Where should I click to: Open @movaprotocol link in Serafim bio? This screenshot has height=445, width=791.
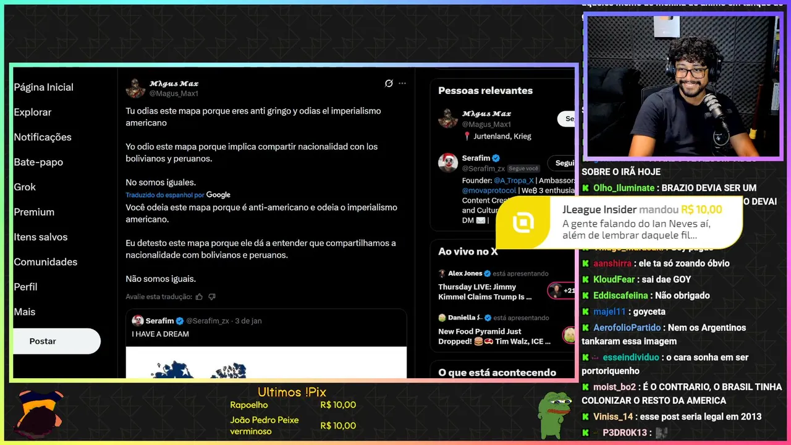489,190
